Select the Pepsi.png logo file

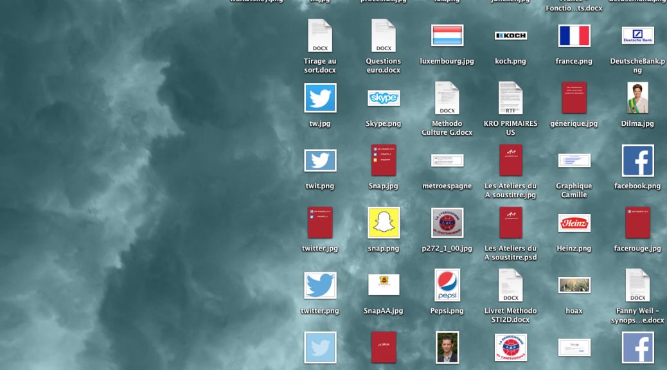447,285
